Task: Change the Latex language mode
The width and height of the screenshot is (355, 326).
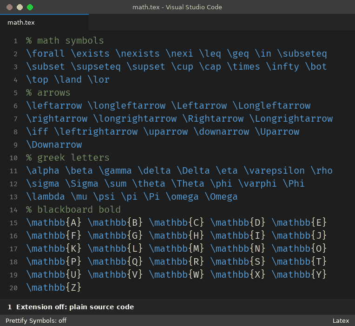Action: click(341, 320)
